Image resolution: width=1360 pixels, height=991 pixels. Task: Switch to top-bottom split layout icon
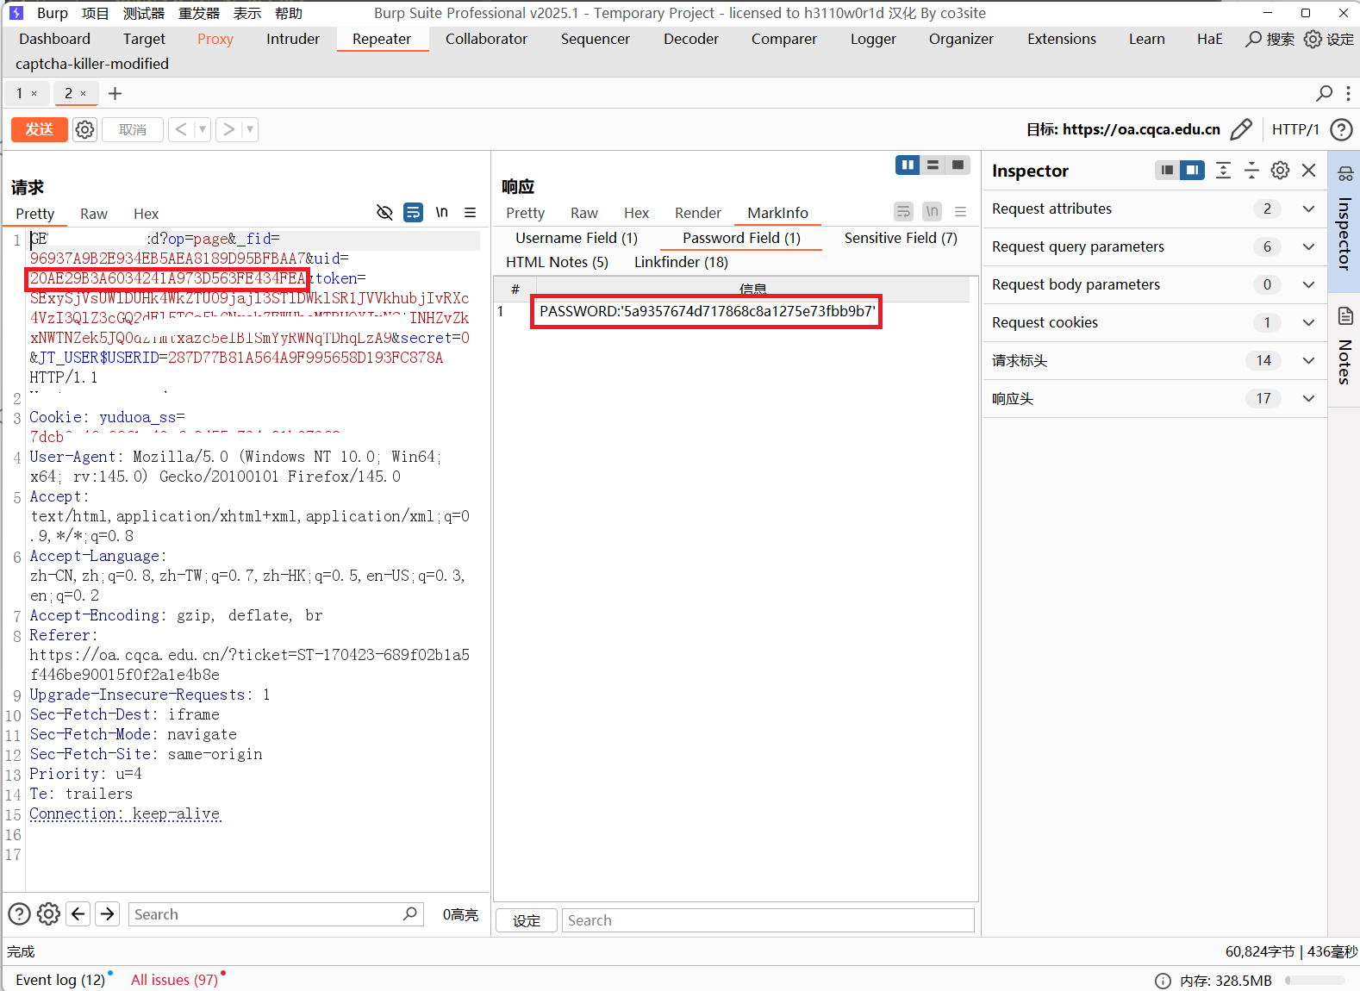tap(933, 165)
